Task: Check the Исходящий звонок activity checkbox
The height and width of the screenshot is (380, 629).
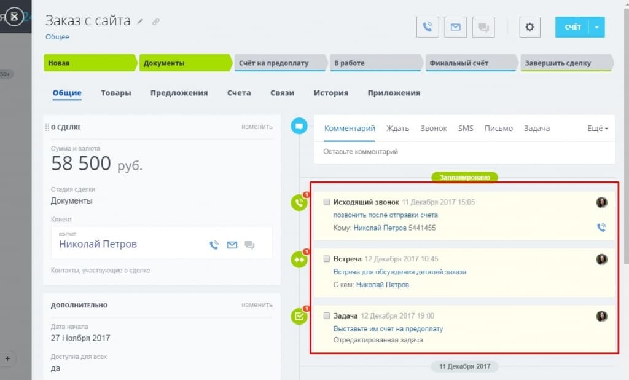Action: tap(327, 202)
